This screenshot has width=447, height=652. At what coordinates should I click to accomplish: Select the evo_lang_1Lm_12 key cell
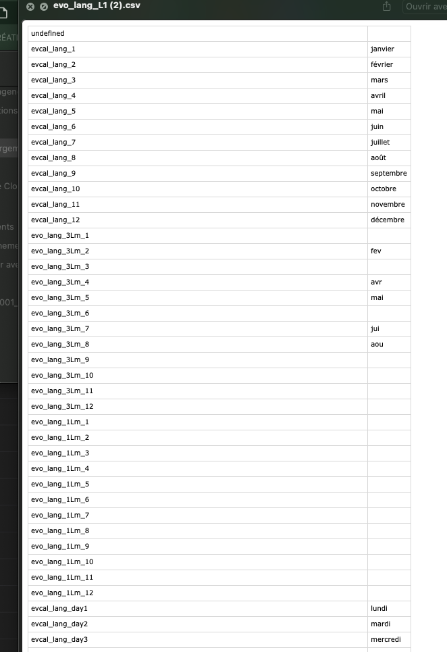click(x=198, y=593)
